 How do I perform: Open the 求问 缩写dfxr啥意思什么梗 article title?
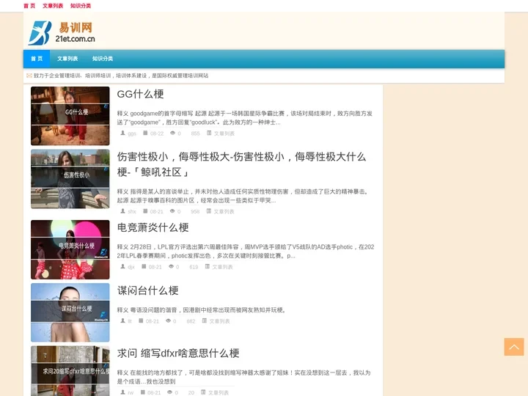[178, 353]
